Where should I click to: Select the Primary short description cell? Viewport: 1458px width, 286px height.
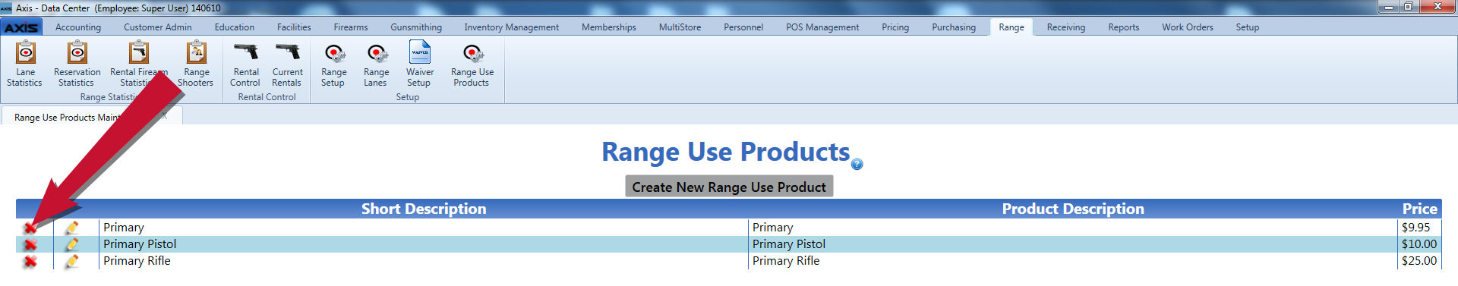pos(424,228)
